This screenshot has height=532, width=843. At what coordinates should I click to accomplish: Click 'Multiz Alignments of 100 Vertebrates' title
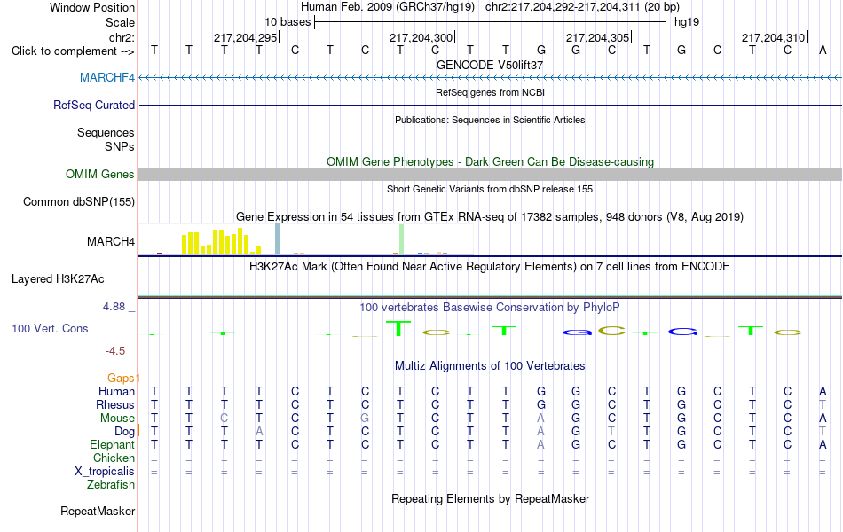point(490,366)
